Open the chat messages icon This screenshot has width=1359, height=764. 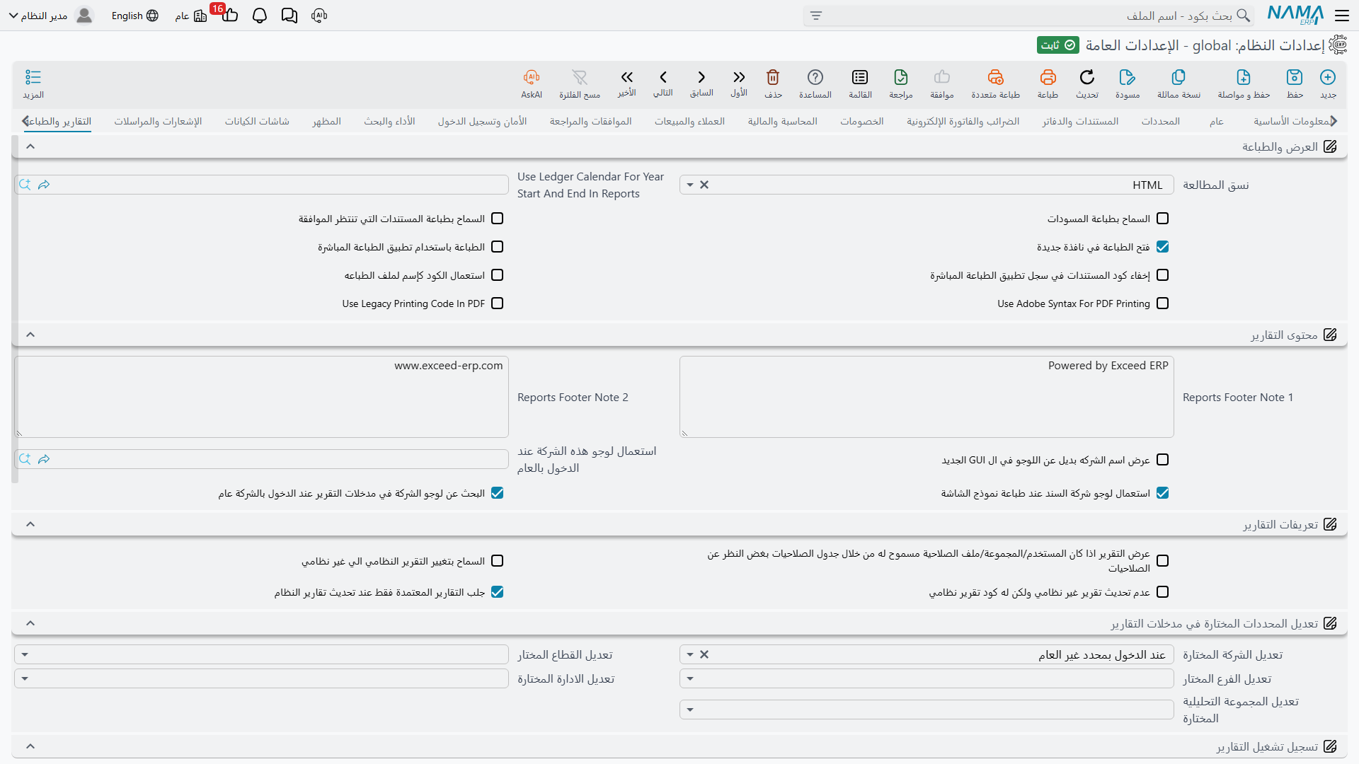point(289,16)
